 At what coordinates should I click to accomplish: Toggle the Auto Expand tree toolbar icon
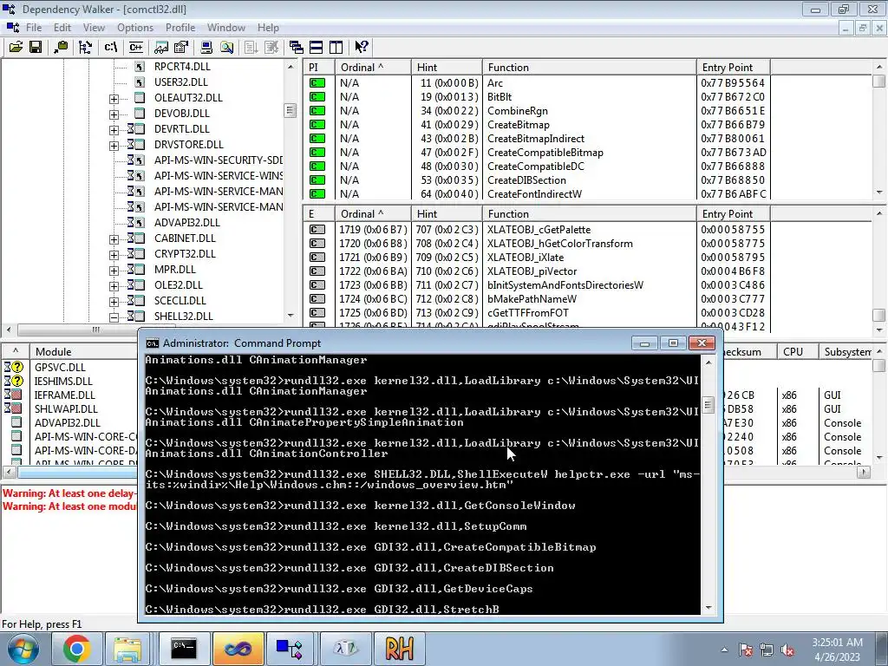85,47
